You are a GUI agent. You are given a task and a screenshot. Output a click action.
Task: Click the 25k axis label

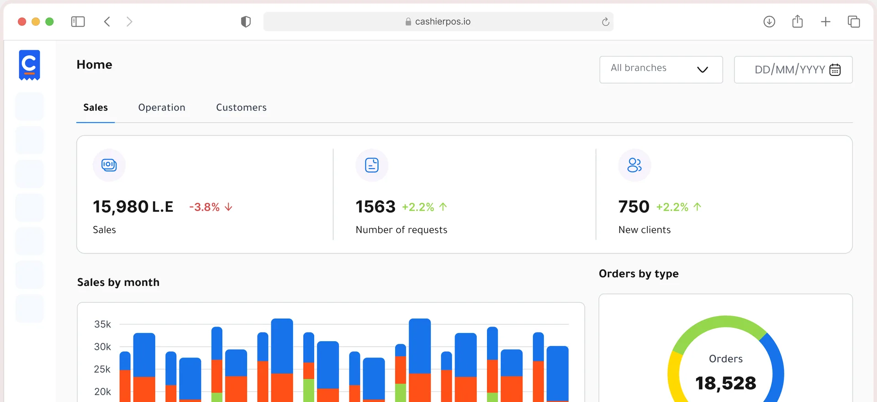(102, 369)
